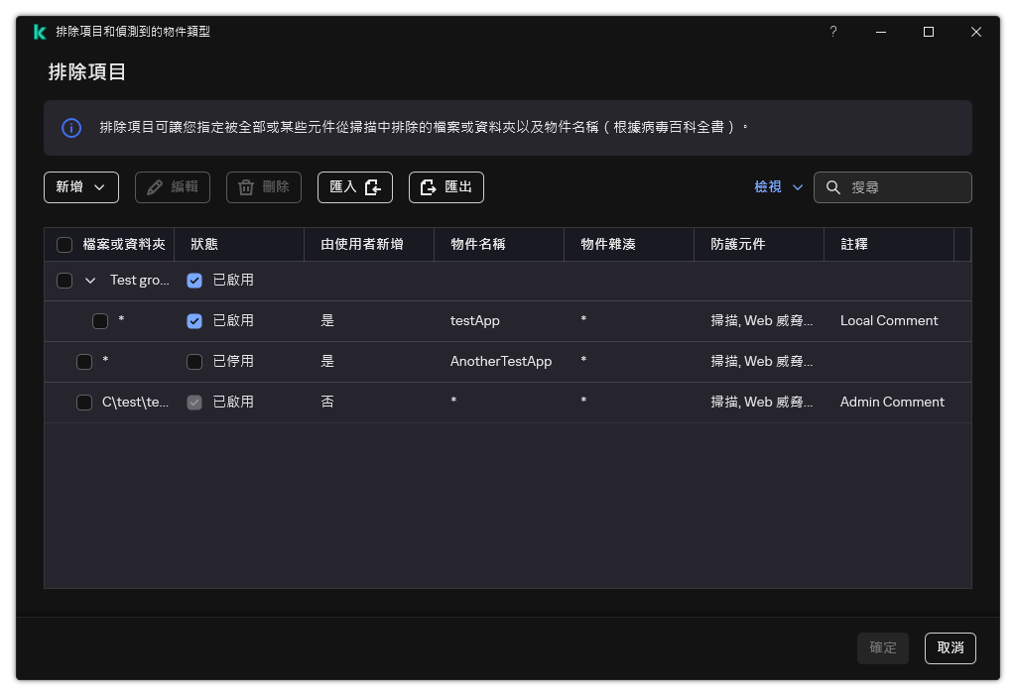Click the import (匯入) icon button
1016x696 pixels.
[x=370, y=186]
